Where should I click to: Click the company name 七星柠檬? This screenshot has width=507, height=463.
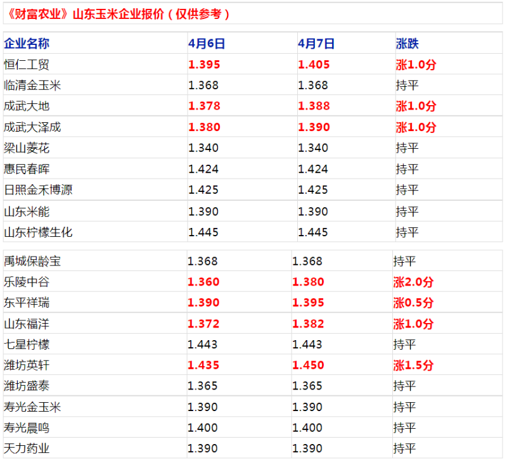(27, 345)
